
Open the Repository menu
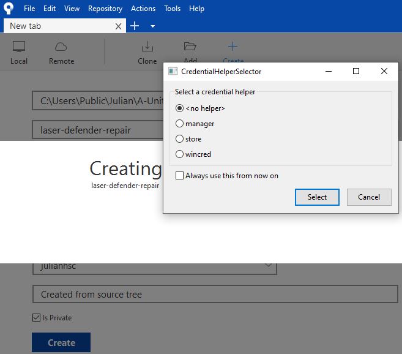point(105,9)
